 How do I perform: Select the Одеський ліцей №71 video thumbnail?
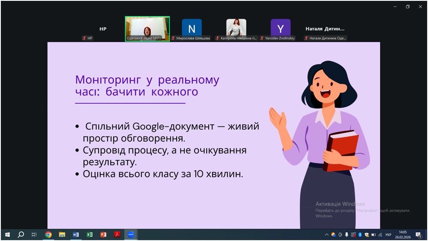pos(147,29)
